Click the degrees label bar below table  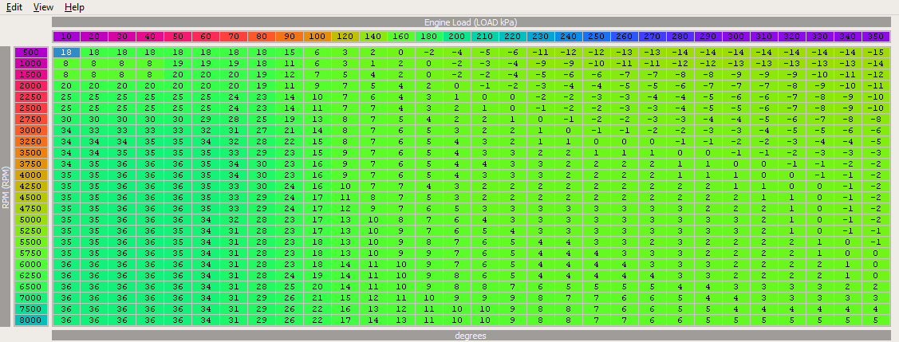[x=471, y=336]
